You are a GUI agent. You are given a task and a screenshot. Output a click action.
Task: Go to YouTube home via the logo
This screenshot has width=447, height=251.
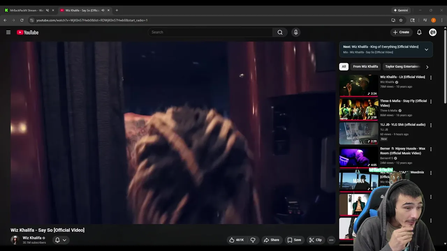pos(28,32)
